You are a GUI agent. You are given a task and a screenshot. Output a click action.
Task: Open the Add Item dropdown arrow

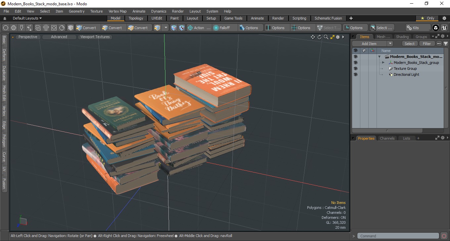tap(390, 44)
